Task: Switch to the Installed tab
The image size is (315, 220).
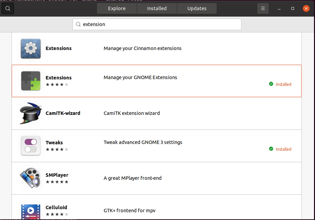Action: (x=157, y=8)
